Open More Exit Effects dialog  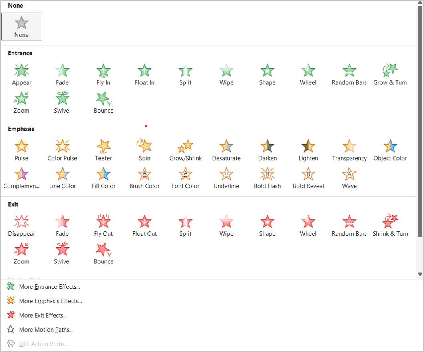[43, 316]
